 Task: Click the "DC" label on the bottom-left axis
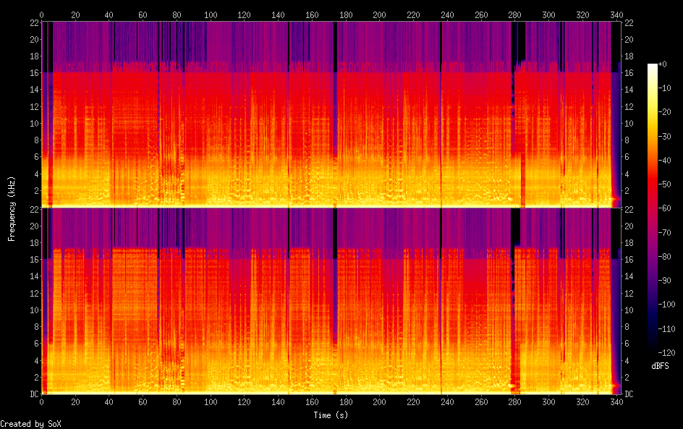coord(32,394)
